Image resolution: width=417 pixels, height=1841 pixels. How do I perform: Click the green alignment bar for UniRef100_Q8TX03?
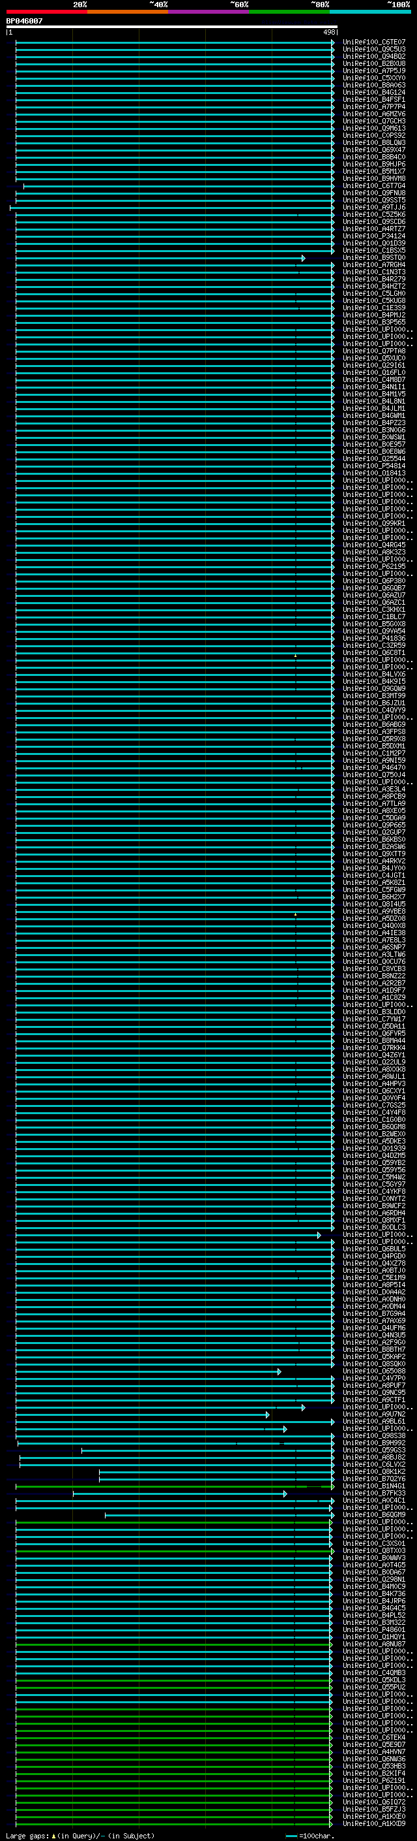tap(175, 1551)
